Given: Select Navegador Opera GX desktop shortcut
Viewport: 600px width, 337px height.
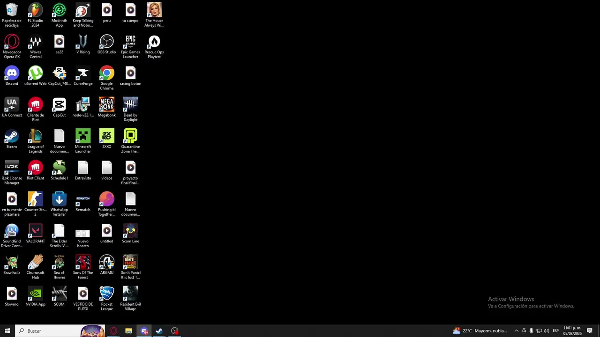Looking at the screenshot, I should (12, 46).
